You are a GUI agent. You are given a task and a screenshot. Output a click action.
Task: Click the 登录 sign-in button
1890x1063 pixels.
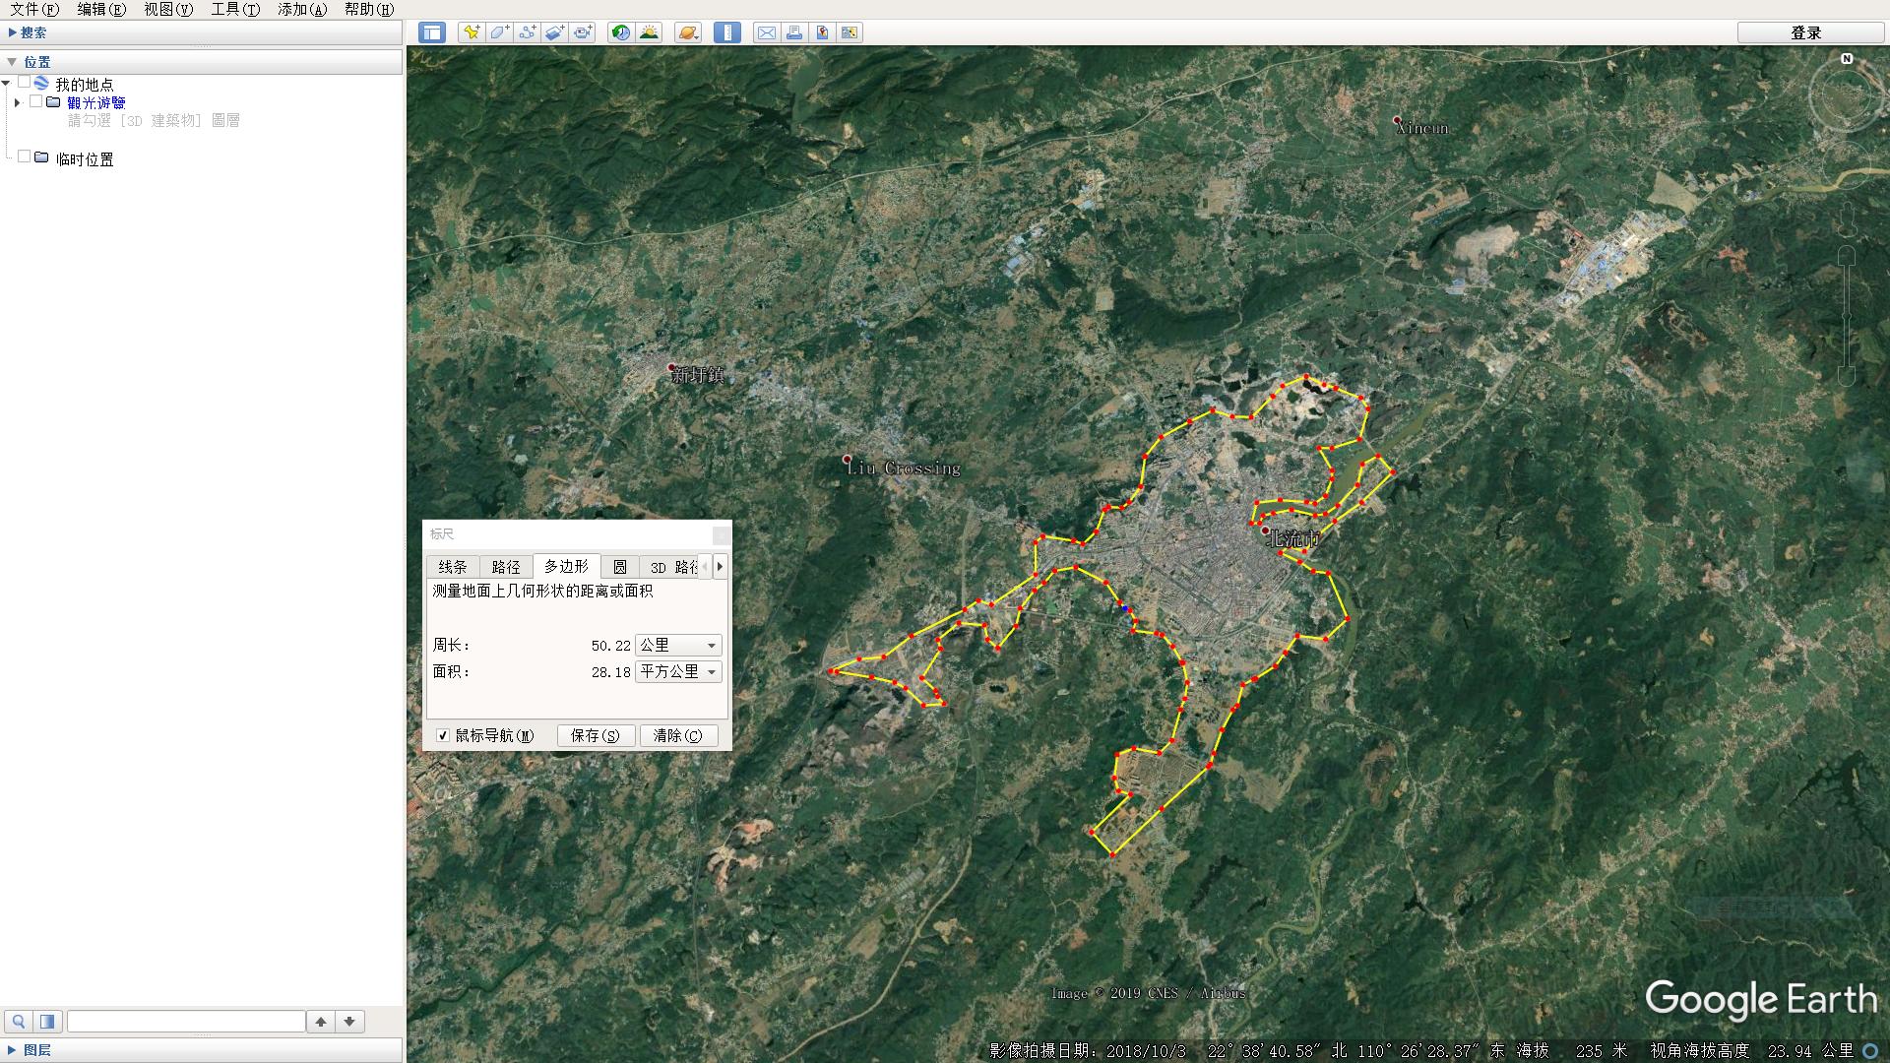pyautogui.click(x=1805, y=32)
